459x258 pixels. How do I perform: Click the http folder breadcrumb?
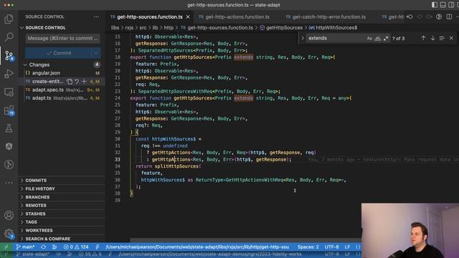coord(169,27)
